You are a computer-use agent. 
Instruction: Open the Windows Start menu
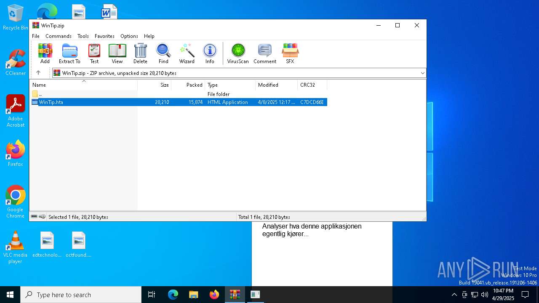(10, 295)
